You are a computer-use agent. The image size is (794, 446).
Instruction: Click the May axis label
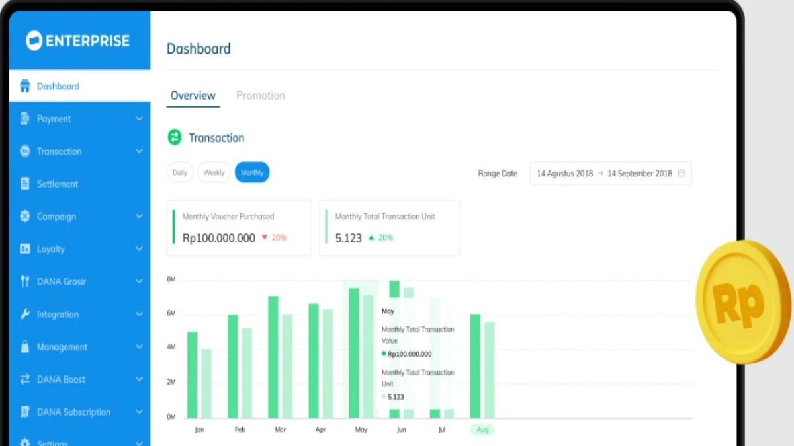[361, 429]
